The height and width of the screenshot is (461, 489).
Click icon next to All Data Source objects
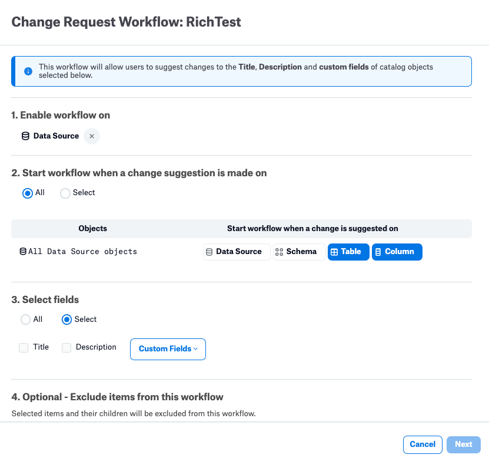[23, 251]
